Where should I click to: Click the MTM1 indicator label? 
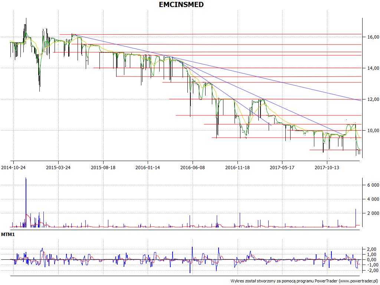[8, 235]
